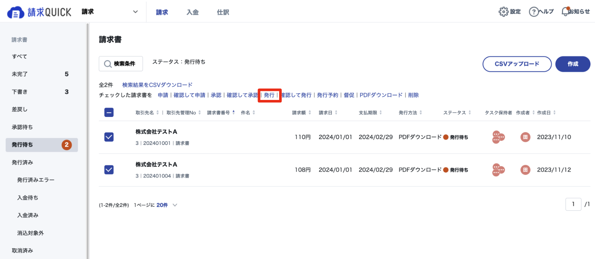The image size is (595, 259).
Task: Sort by the 請求額 column arrows
Action: 310,112
